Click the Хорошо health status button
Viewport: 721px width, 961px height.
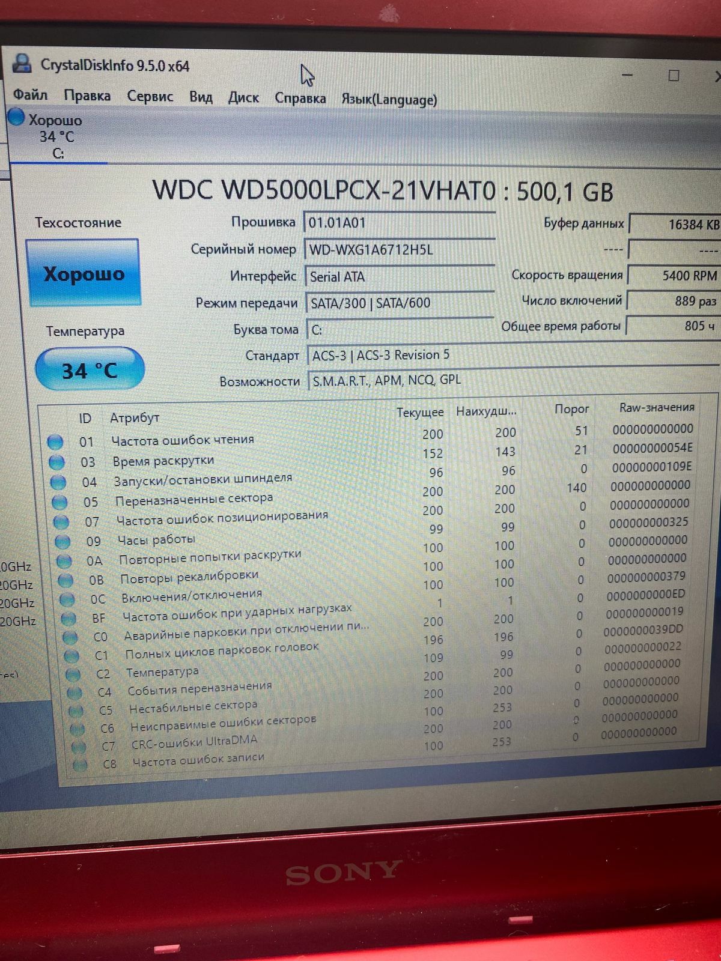coord(83,273)
